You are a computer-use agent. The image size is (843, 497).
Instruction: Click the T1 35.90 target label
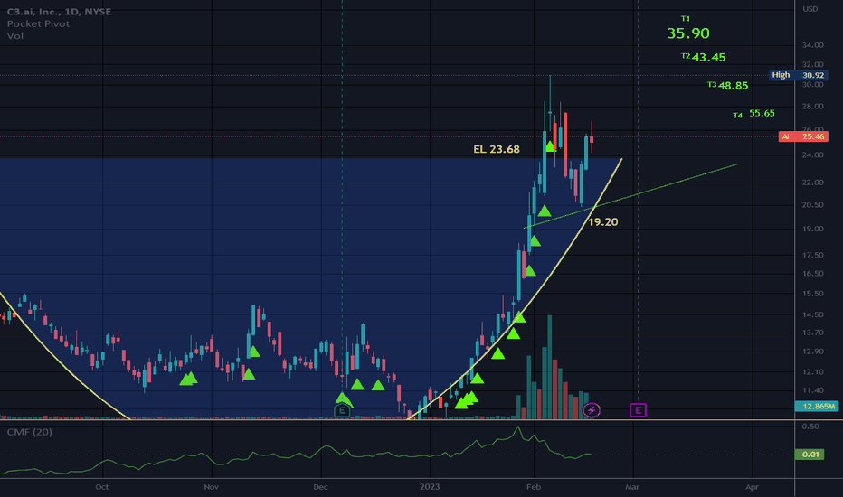[x=688, y=29]
